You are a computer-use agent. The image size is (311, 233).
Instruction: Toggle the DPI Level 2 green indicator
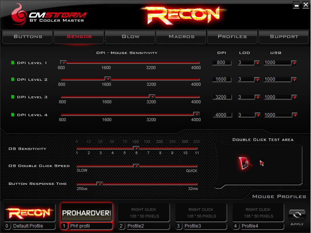click(13, 80)
